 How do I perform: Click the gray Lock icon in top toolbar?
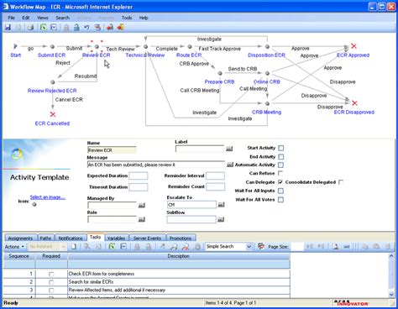tap(66, 27)
